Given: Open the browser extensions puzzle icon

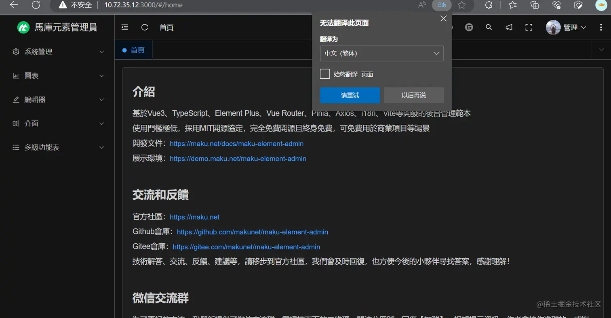Looking at the screenshot, I should [489, 5].
